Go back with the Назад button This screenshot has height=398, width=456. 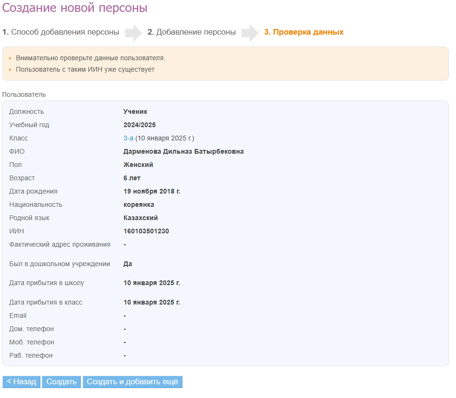[21, 382]
